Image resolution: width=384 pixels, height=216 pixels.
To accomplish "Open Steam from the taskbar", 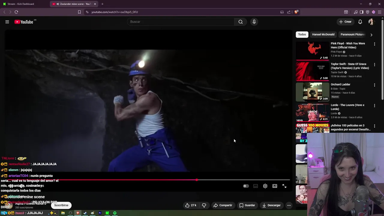I will 85,213.
